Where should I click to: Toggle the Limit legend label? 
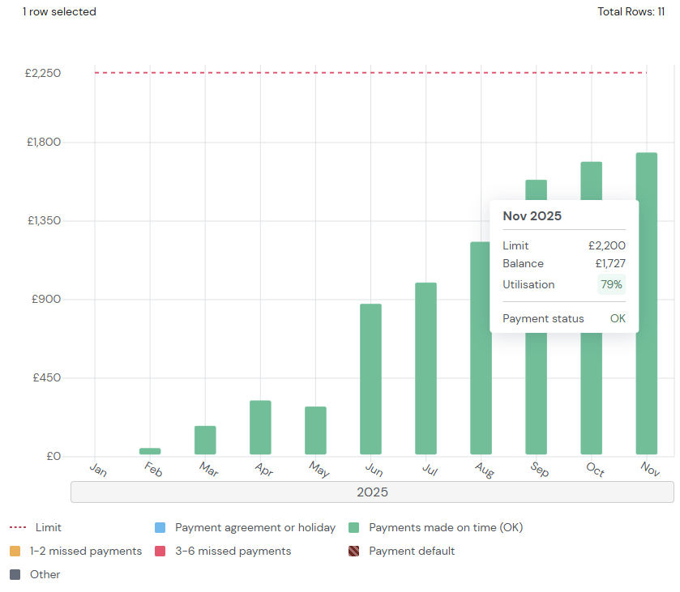[x=49, y=528]
